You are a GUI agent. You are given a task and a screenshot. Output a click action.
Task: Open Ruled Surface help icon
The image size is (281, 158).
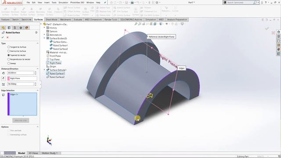coord(36,32)
